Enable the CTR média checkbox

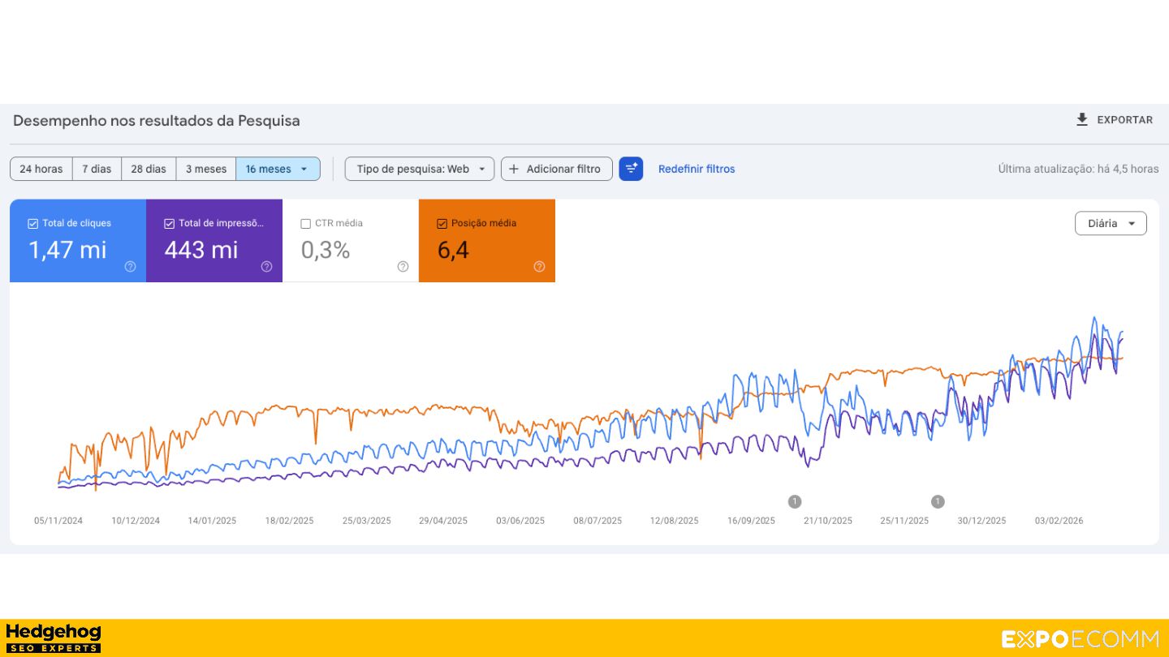tap(306, 224)
